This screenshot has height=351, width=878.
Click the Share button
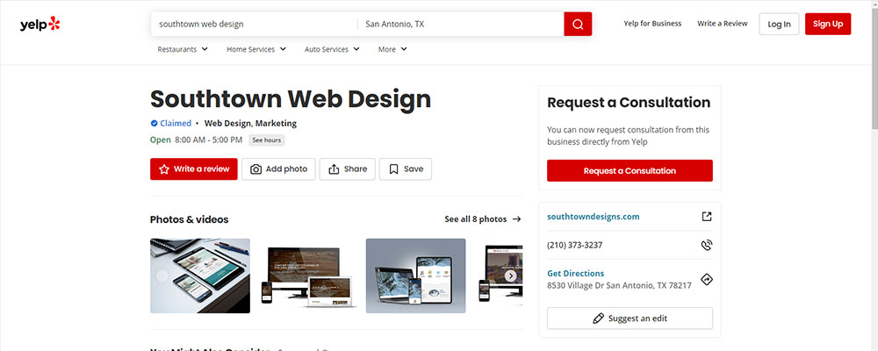point(347,169)
